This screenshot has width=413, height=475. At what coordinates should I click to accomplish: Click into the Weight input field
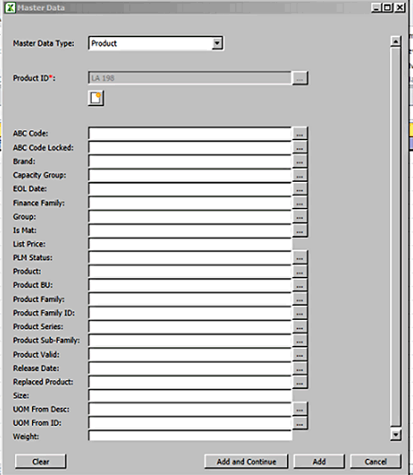pyautogui.click(x=191, y=436)
